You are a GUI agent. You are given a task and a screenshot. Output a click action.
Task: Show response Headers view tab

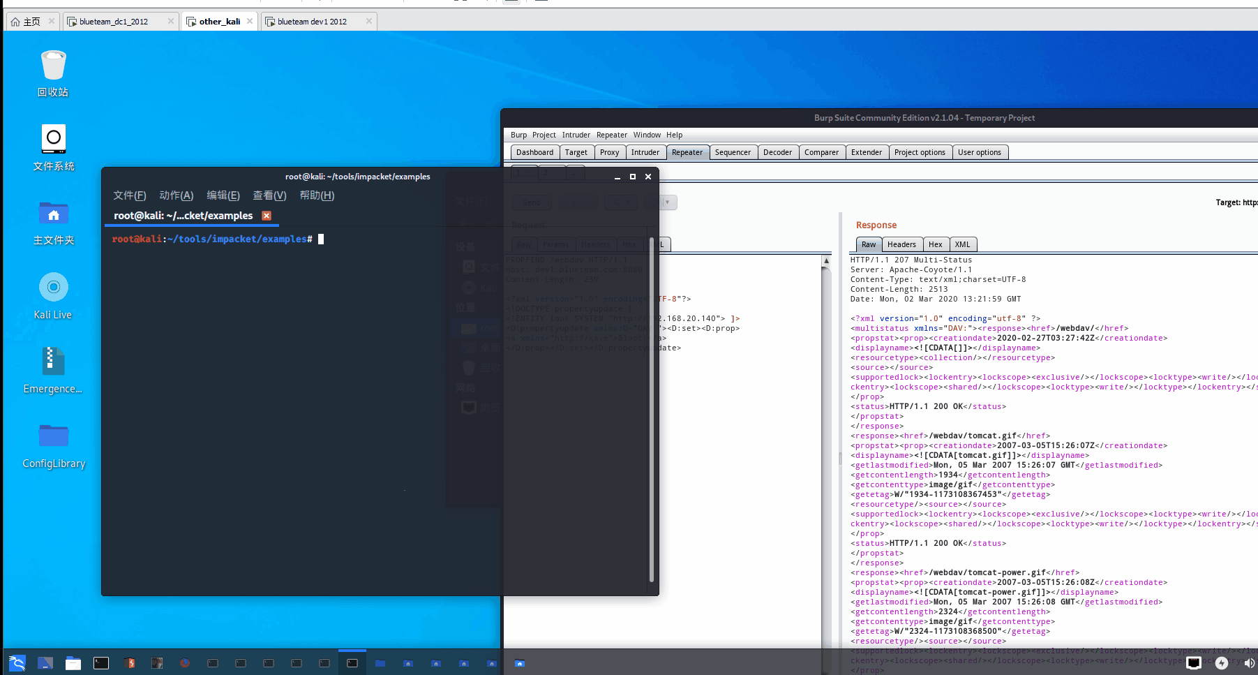click(901, 244)
